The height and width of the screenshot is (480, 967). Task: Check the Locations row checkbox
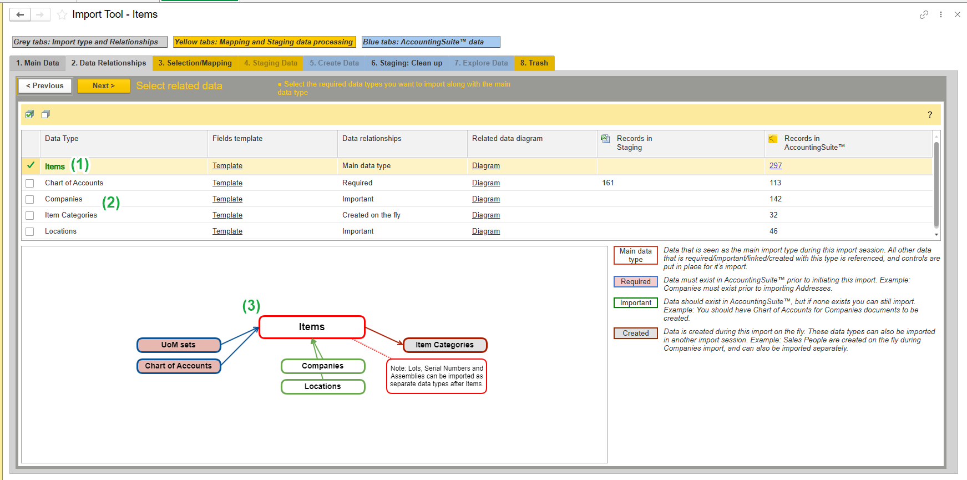[30, 231]
